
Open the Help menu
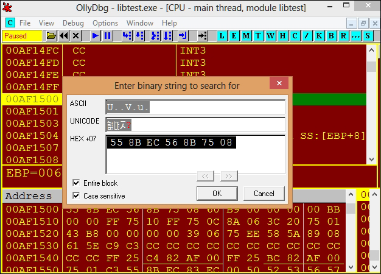(x=169, y=23)
